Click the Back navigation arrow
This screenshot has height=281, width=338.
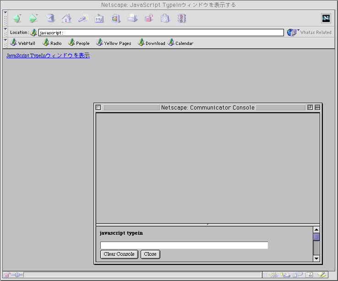tap(17, 18)
